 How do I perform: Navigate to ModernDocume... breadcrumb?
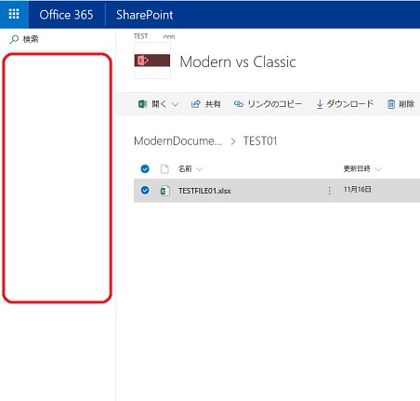coord(177,141)
